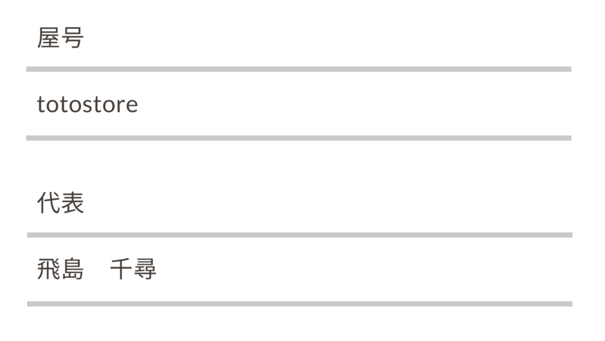Click the 屋号 heading label
The width and height of the screenshot is (605, 341).
coord(60,38)
